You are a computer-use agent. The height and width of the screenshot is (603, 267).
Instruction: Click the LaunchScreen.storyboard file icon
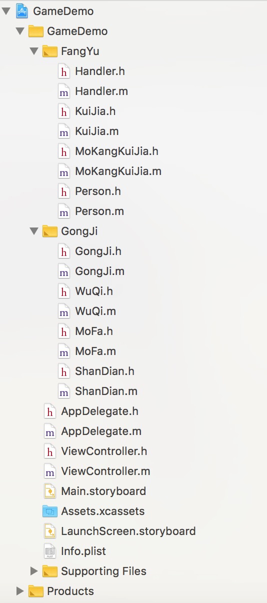point(49,531)
